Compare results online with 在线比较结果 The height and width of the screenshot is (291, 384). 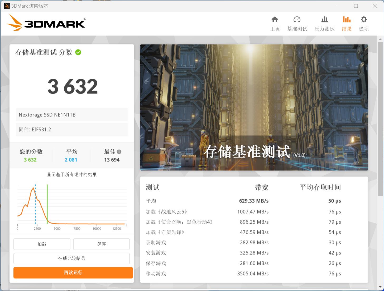pos(71,258)
